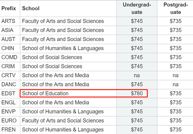The height and width of the screenshot is (134, 193).
Task: Click School of Social Sciences in CRIM row
Action: click(x=52, y=66)
